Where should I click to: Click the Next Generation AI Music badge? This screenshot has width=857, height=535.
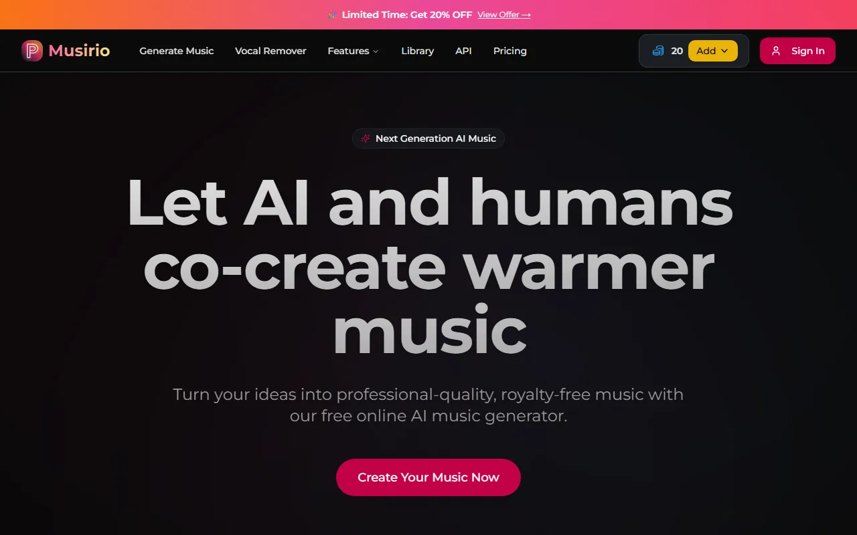click(428, 138)
